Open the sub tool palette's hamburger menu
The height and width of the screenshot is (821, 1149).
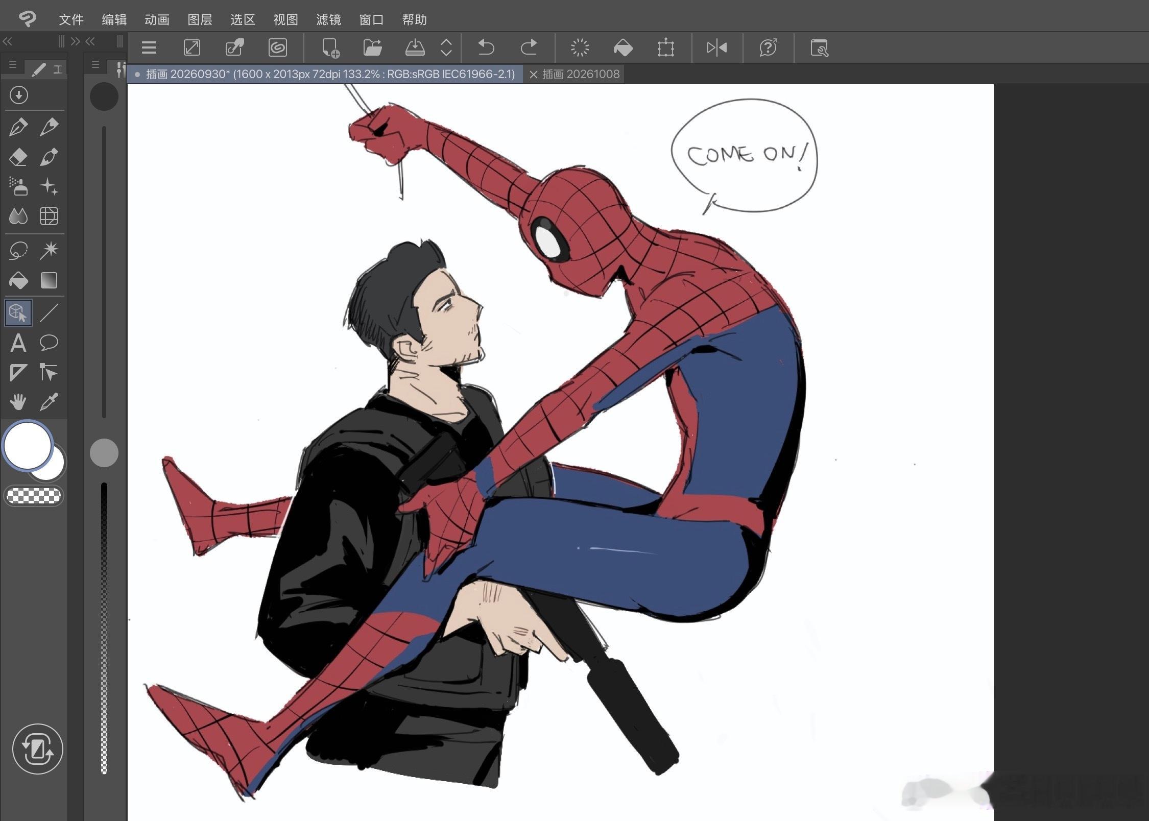click(x=95, y=65)
